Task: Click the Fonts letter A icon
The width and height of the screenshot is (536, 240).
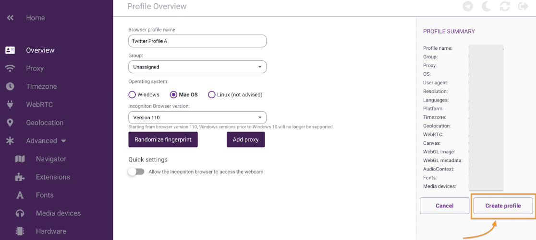Action: 20,195
